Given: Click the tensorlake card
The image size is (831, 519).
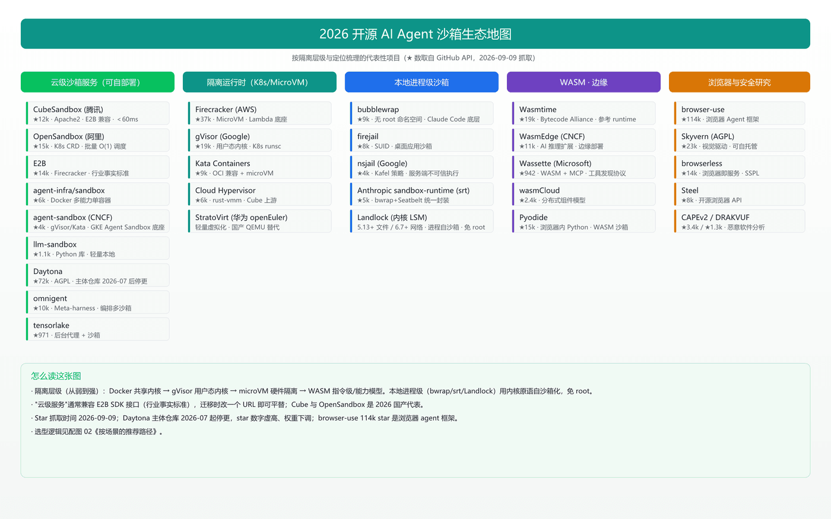Looking at the screenshot, I should pos(97,329).
